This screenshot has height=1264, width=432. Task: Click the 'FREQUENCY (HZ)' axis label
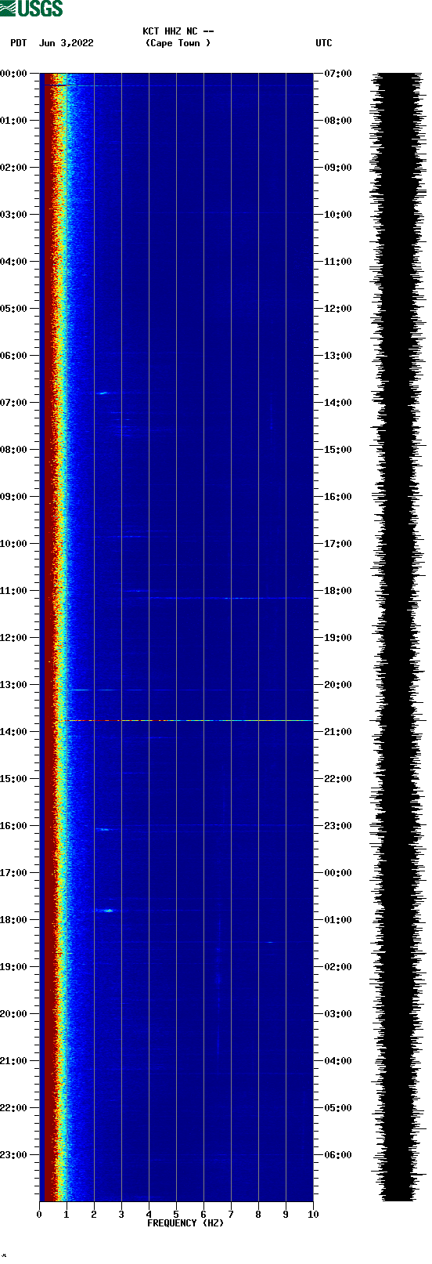185,1222
